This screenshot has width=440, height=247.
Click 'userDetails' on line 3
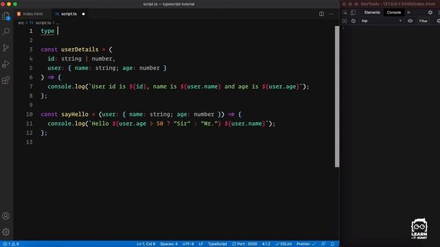point(80,49)
